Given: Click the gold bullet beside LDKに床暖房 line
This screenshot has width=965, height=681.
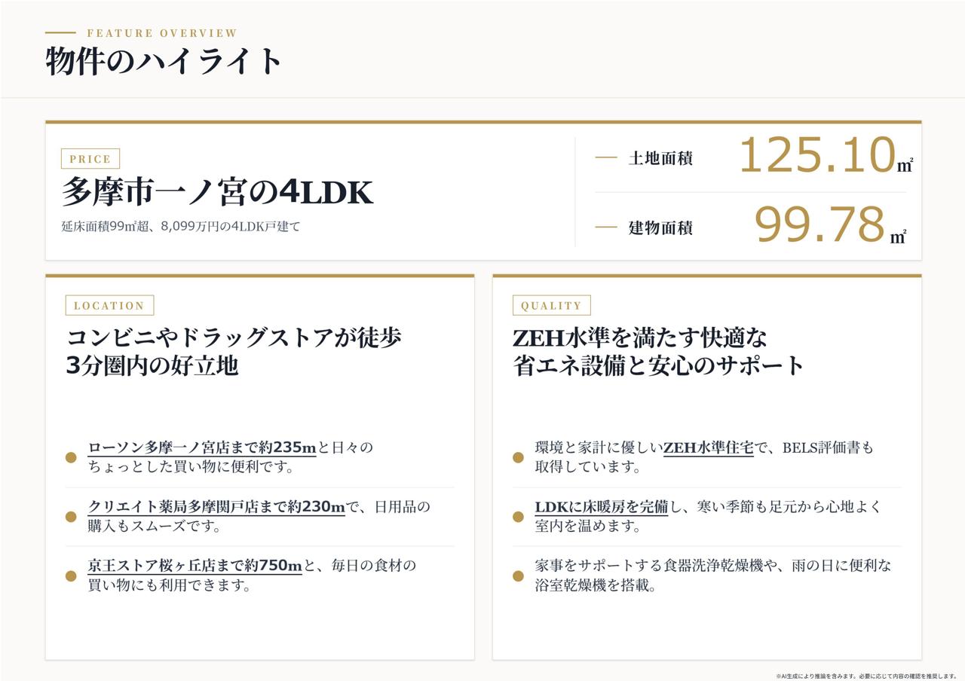Looking at the screenshot, I should tap(518, 517).
